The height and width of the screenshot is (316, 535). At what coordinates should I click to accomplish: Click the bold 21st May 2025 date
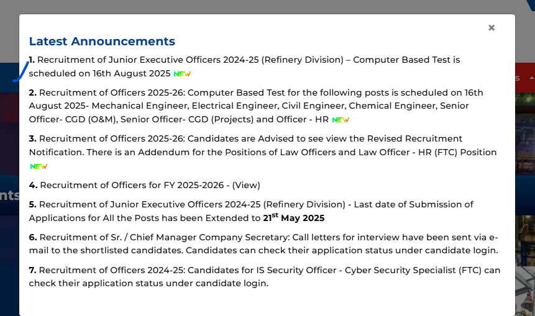coord(293,218)
